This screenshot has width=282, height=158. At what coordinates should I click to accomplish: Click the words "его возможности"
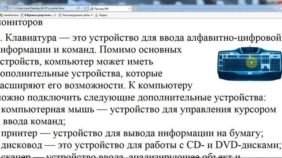(x=86, y=86)
